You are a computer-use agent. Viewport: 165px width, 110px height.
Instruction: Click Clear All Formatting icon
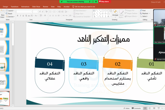(x=46, y=12)
